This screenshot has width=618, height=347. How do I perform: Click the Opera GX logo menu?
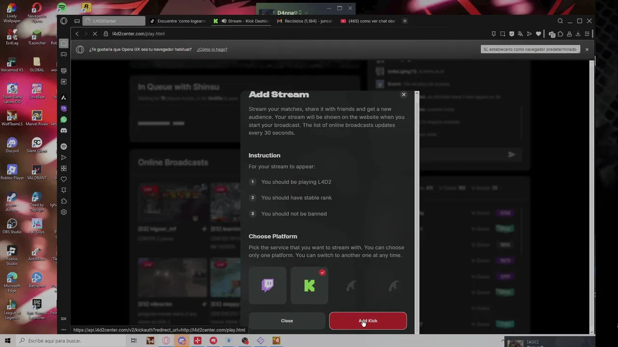[64, 21]
